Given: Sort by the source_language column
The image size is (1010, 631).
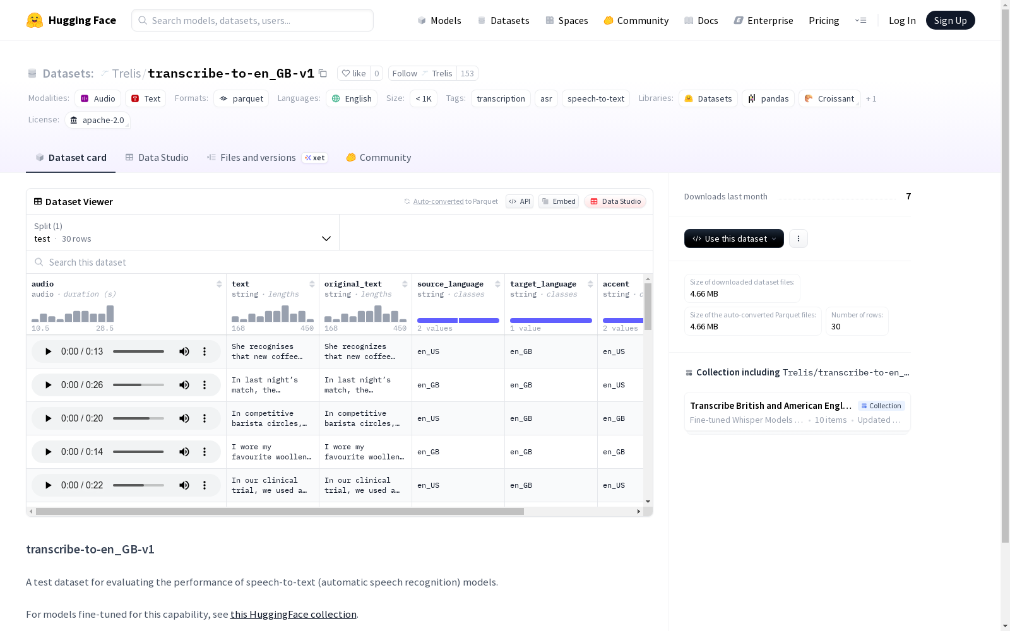Looking at the screenshot, I should [497, 284].
